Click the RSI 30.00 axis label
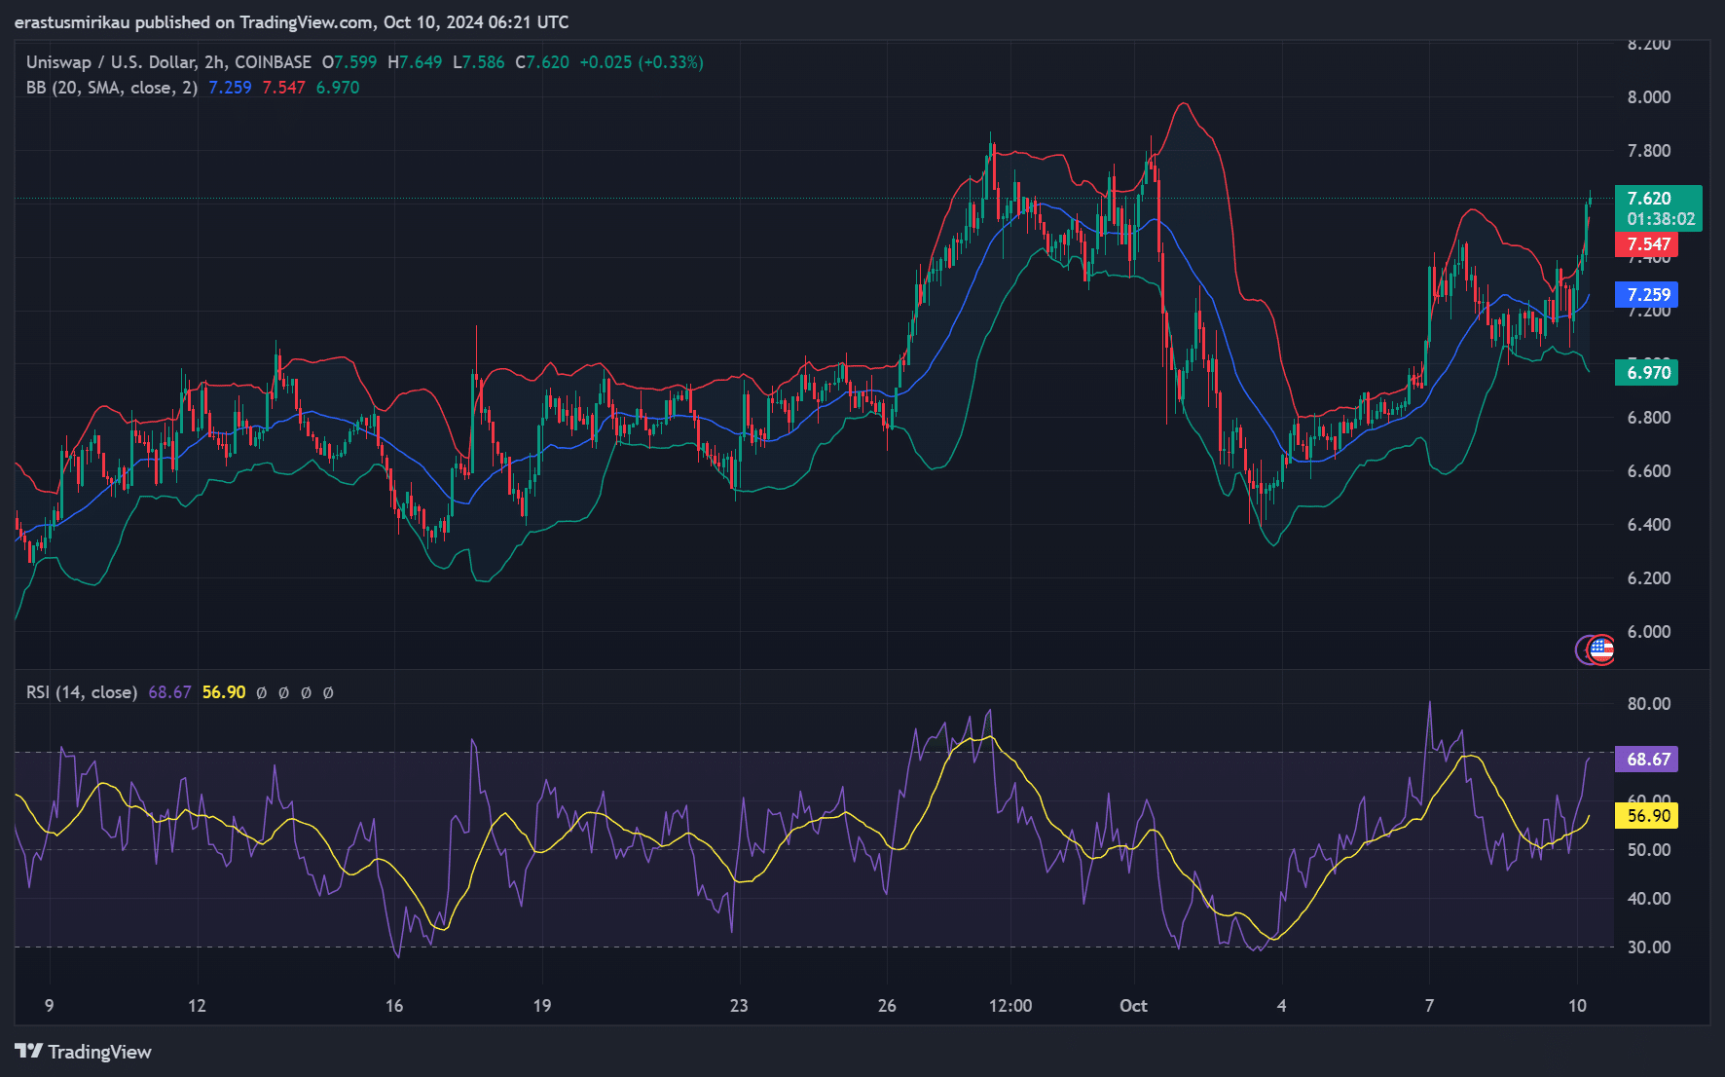1725x1077 pixels. tap(1649, 947)
